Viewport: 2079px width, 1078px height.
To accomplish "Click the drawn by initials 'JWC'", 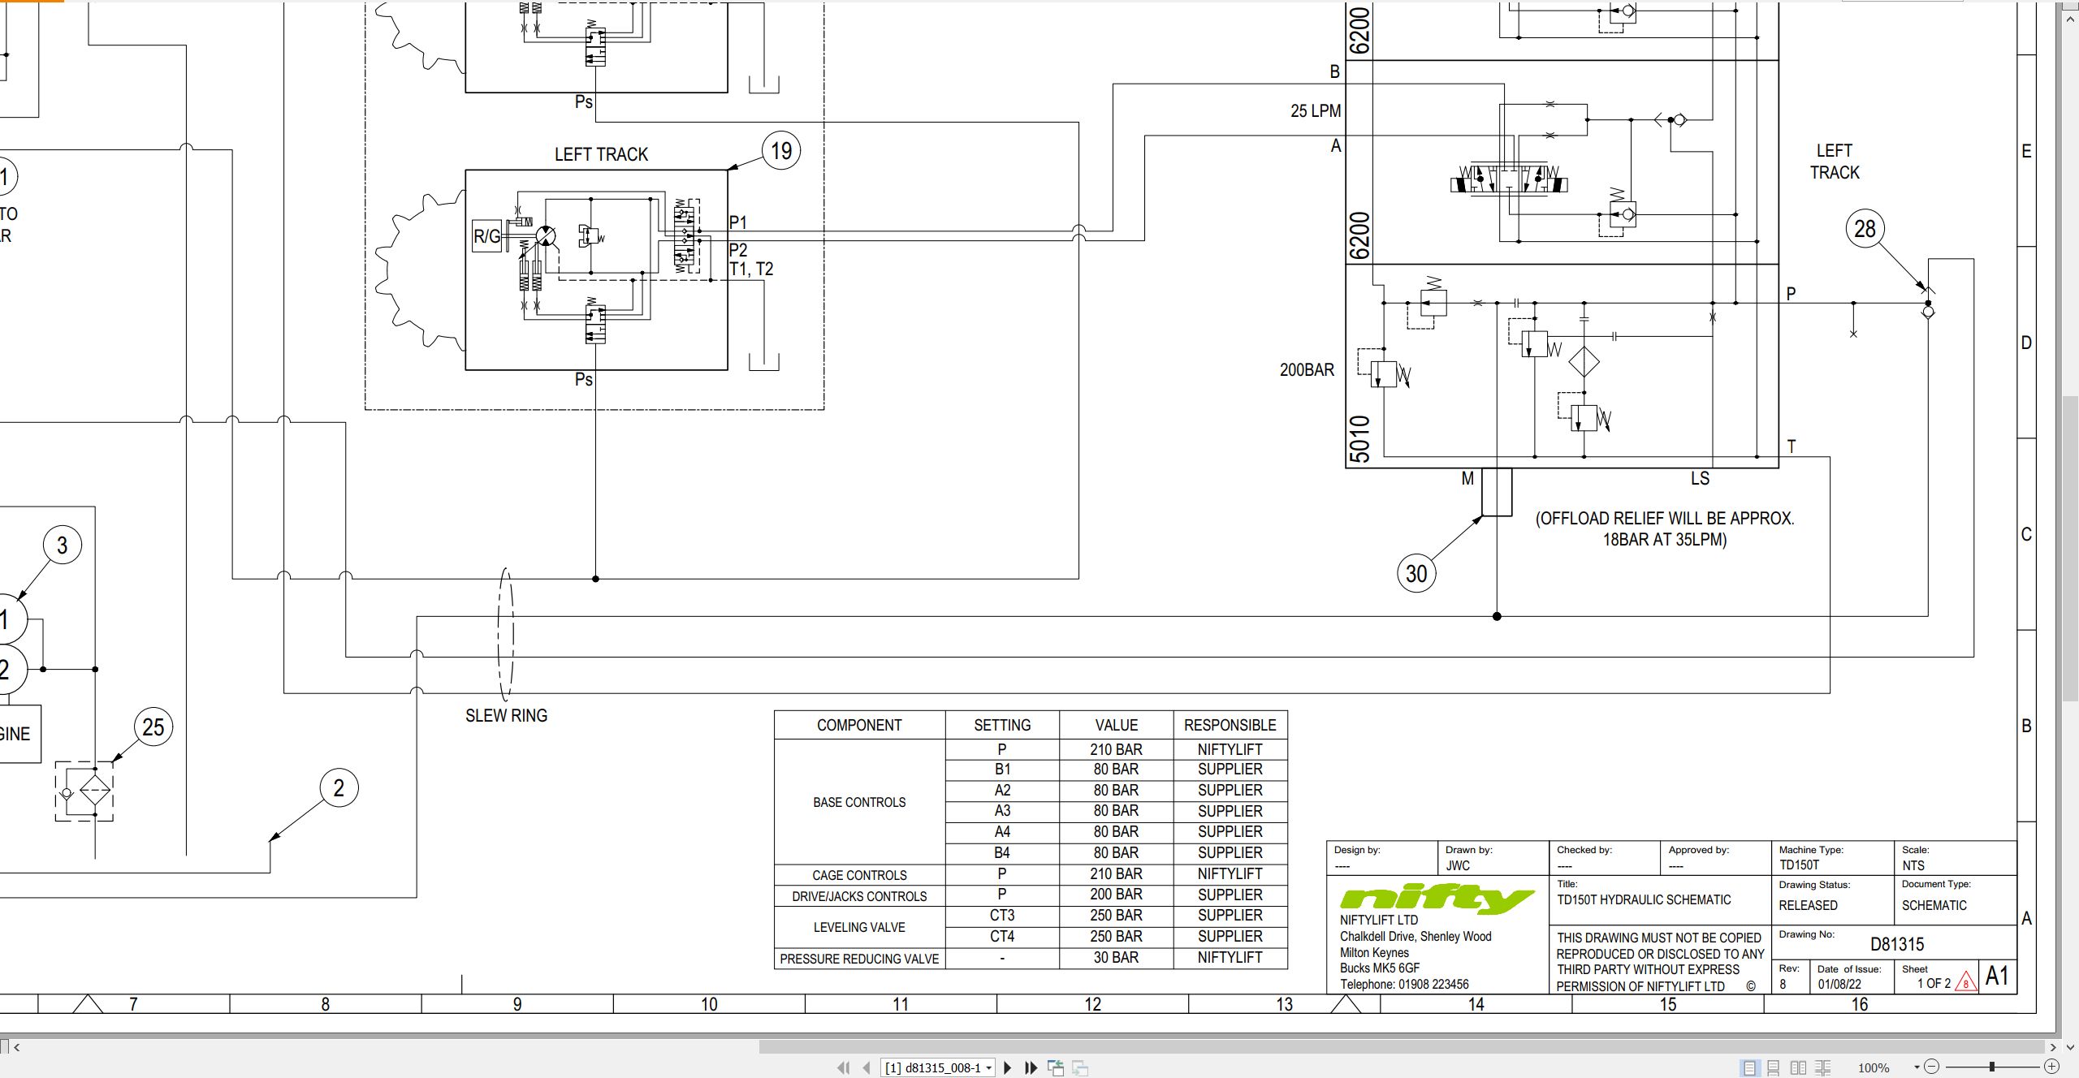I will tap(1458, 865).
